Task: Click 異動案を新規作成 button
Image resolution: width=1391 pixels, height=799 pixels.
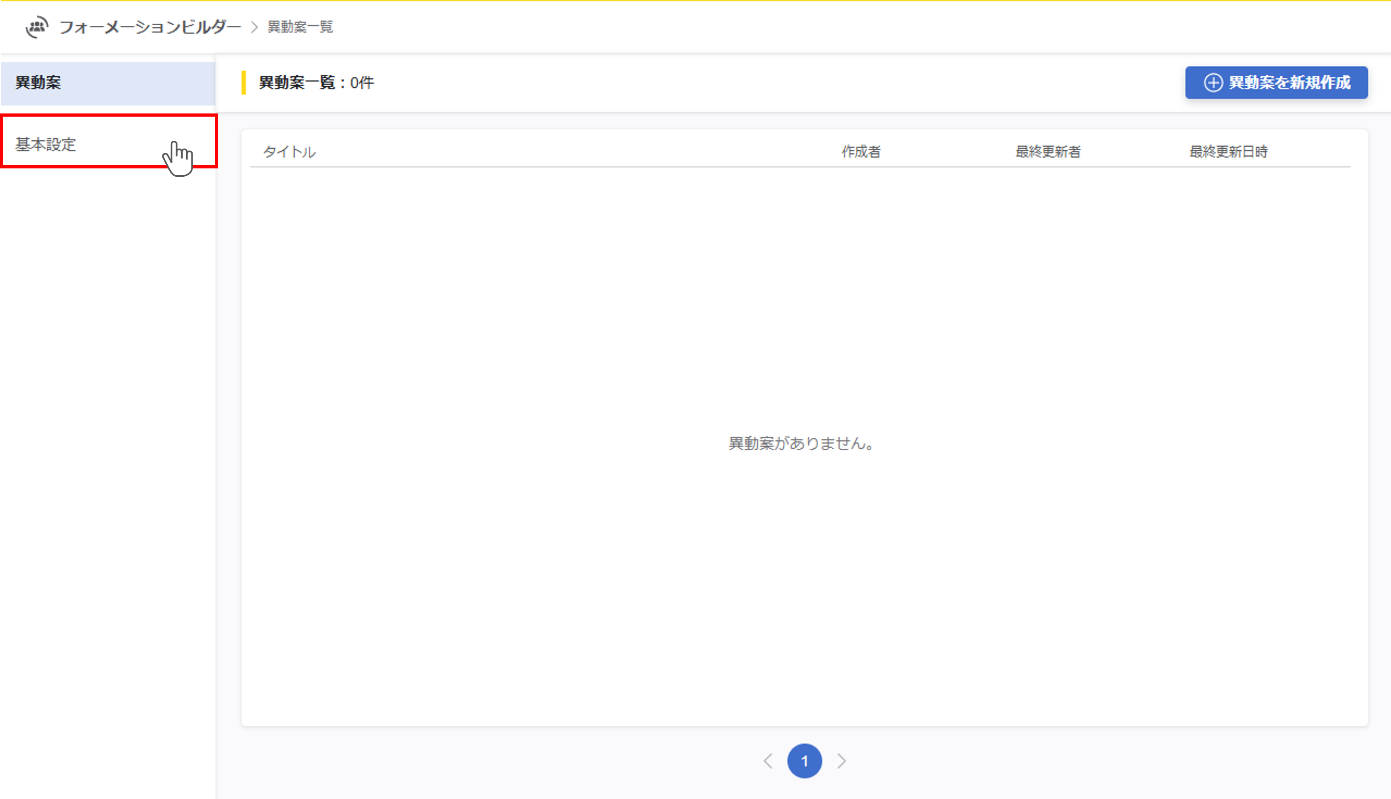Action: (x=1276, y=82)
